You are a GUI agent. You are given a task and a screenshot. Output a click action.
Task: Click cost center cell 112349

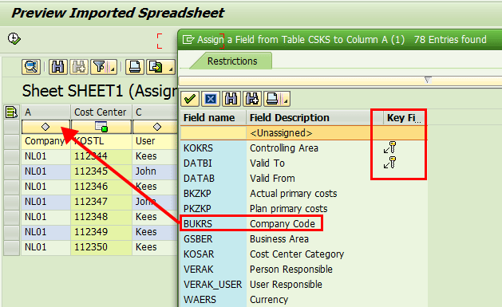point(101,232)
